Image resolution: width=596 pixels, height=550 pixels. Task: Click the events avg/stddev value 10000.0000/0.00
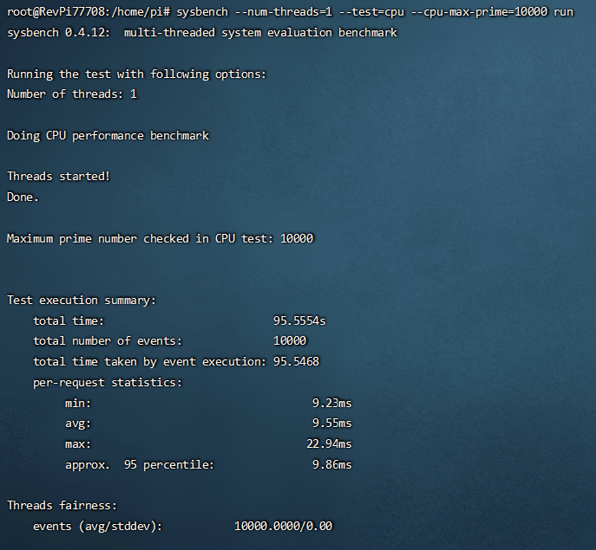[x=283, y=526]
